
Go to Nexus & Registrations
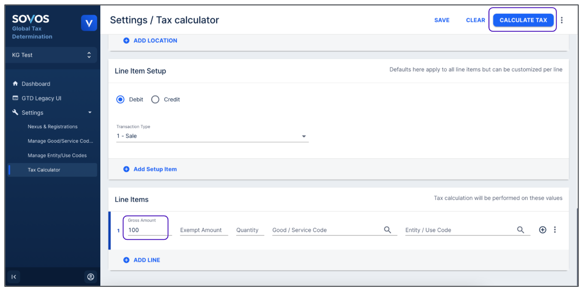pyautogui.click(x=53, y=127)
